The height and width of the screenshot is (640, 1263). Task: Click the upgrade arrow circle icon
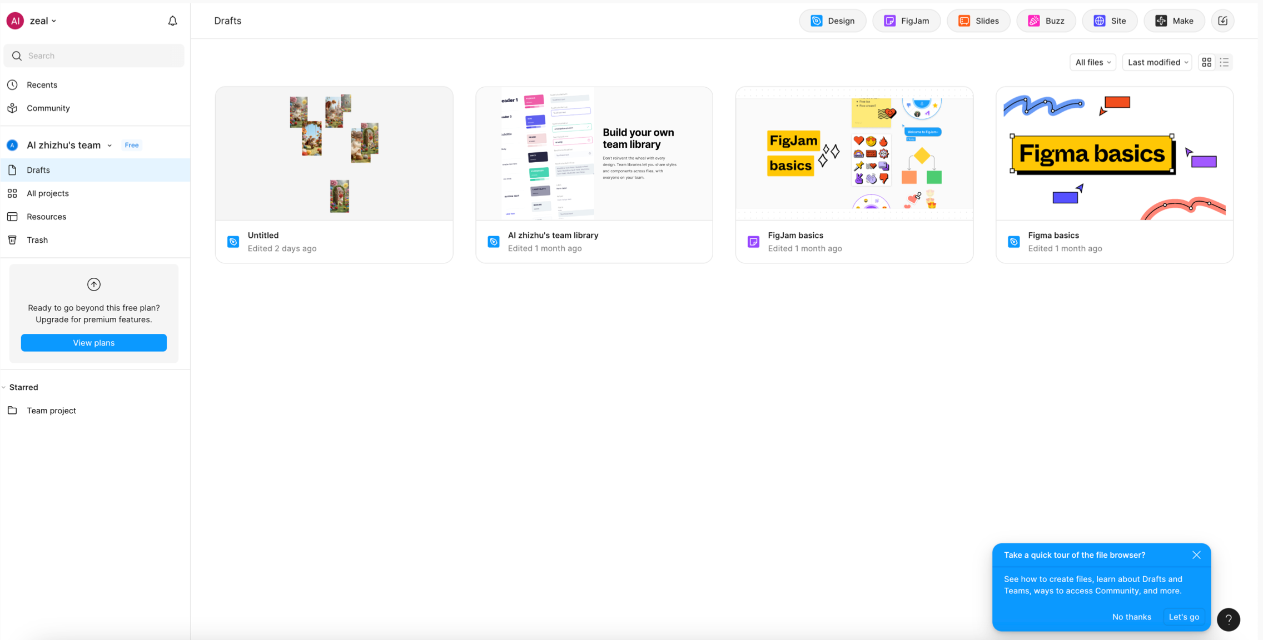(94, 284)
